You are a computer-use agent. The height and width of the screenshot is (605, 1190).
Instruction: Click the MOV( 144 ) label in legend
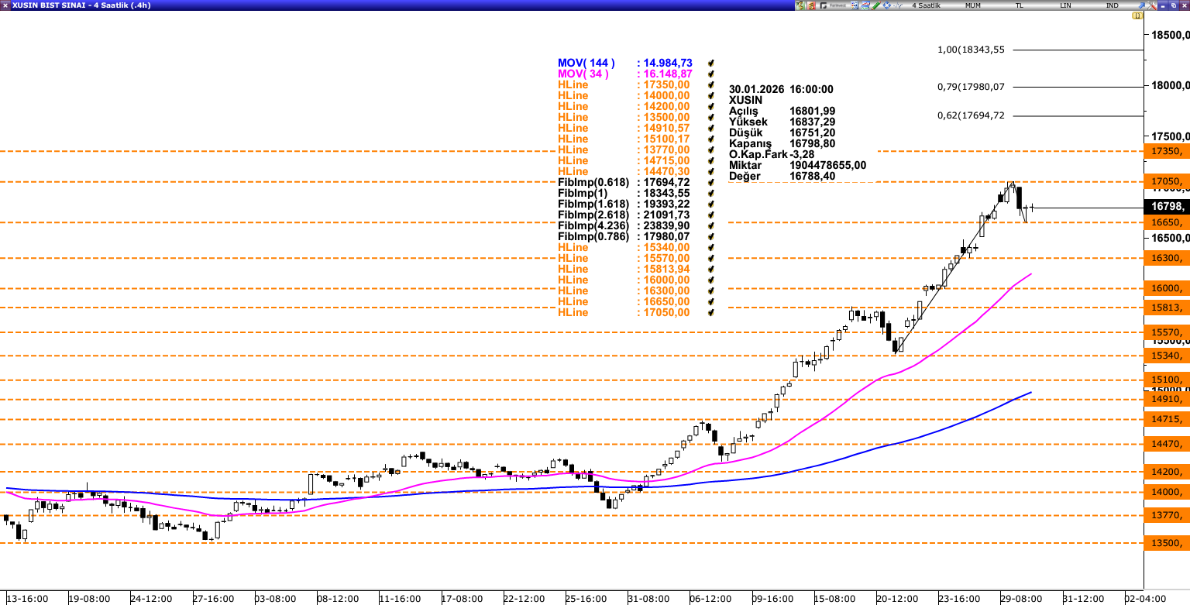pos(586,63)
